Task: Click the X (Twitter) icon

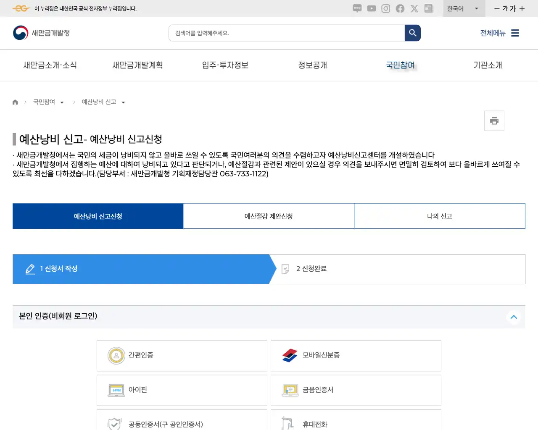Action: click(x=414, y=8)
